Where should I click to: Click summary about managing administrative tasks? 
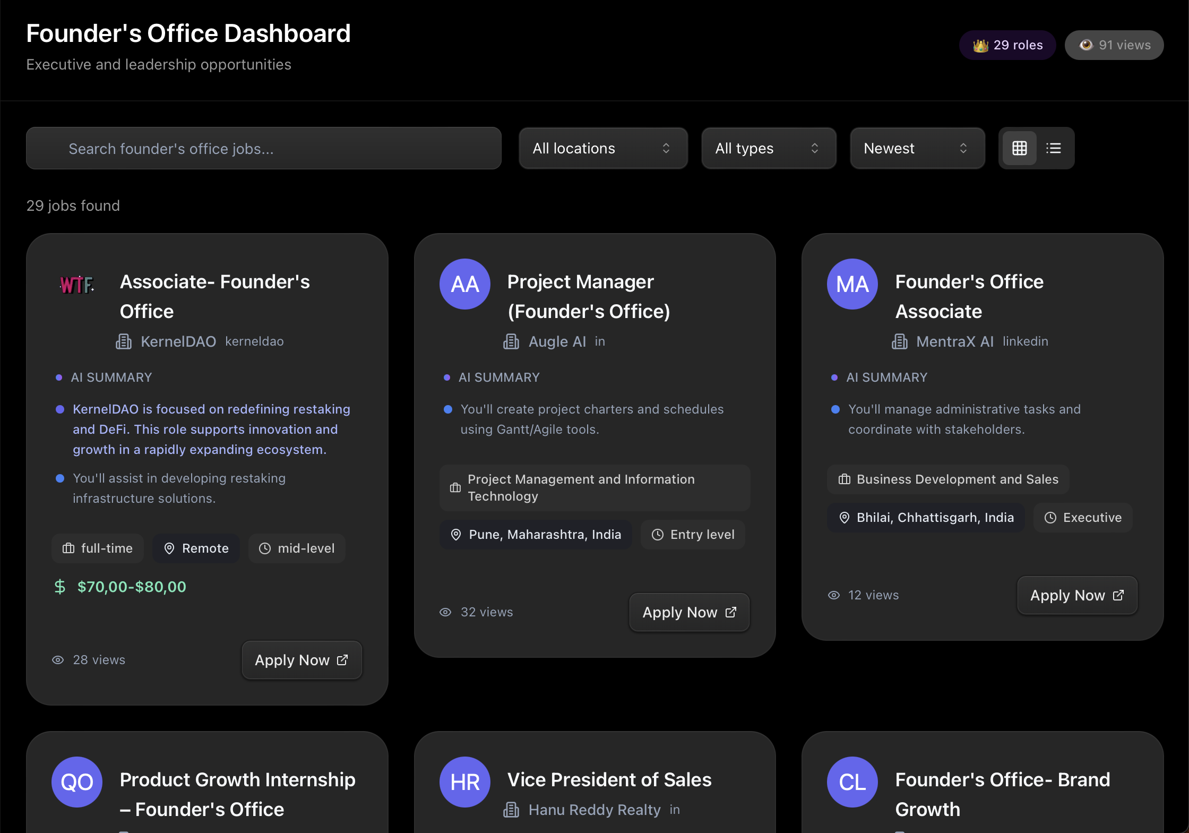[x=964, y=419]
